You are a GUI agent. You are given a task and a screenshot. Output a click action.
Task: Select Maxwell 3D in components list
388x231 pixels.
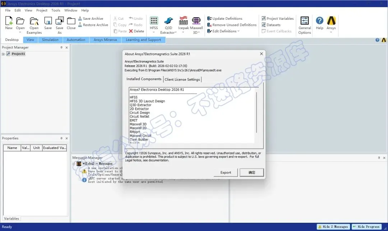point(138,124)
